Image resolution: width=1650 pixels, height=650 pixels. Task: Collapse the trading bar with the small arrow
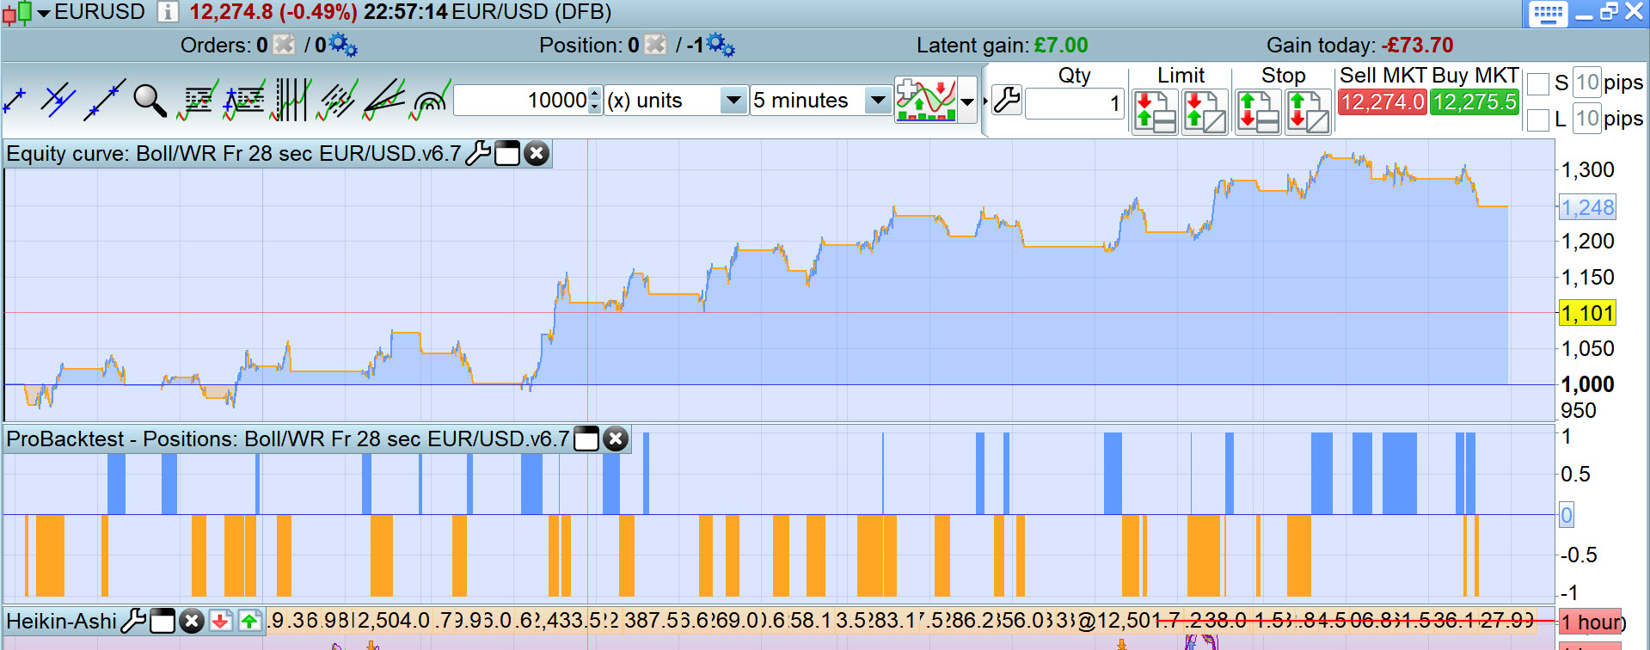point(985,101)
